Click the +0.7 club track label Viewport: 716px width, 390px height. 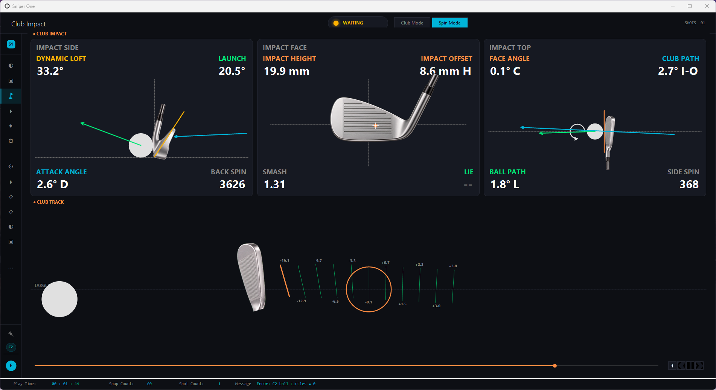385,263
